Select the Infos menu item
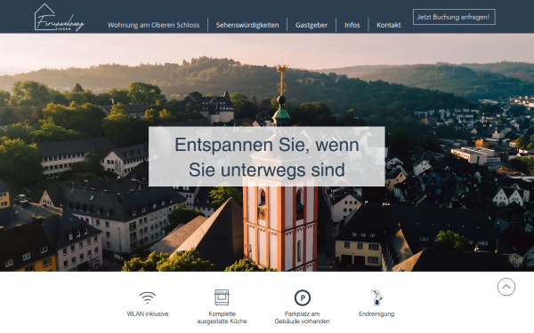Screen dimensions: 534x333 click(x=352, y=25)
